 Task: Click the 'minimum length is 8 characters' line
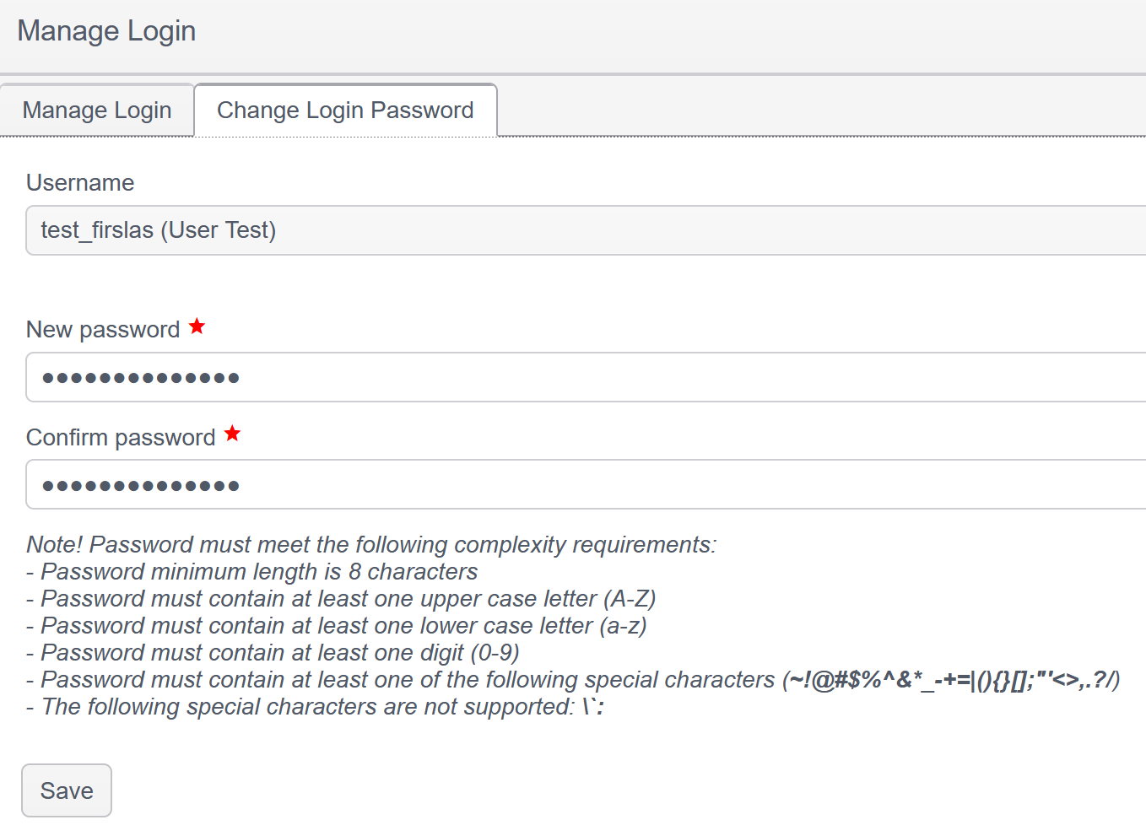(x=252, y=572)
